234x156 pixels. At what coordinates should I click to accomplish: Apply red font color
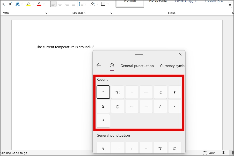point(39,4)
